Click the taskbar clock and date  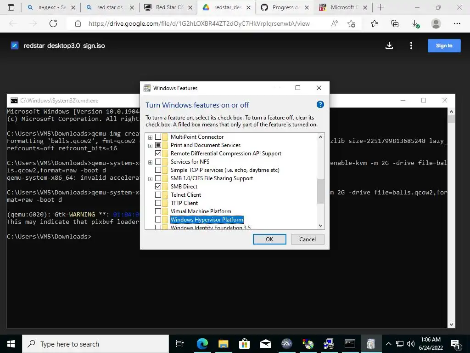coord(431,344)
